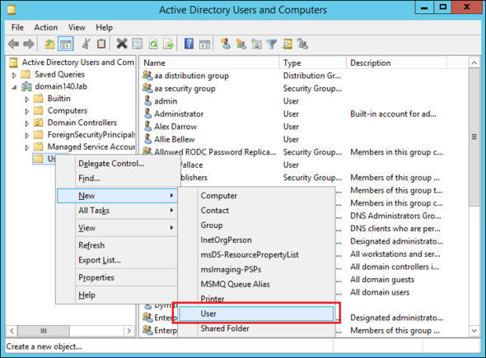Select the Administrator user entry

[179, 114]
